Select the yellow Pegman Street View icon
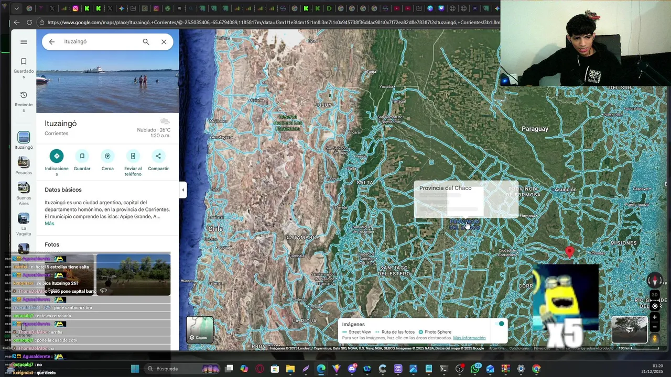Viewport: 671px width, 377px height. (x=655, y=338)
